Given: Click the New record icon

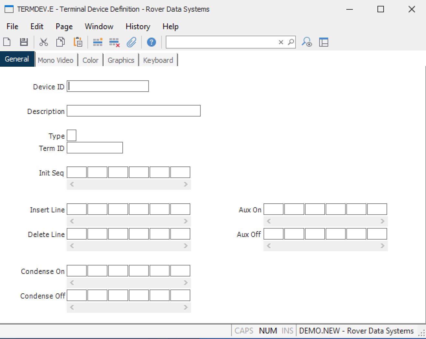Looking at the screenshot, I should [x=7, y=42].
